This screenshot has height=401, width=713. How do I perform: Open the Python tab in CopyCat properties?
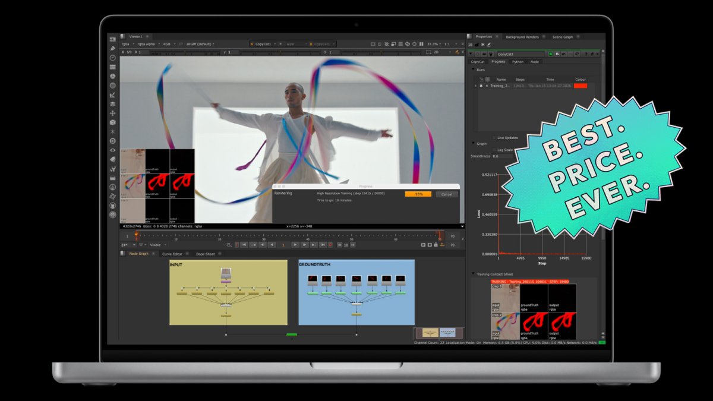[x=518, y=62]
